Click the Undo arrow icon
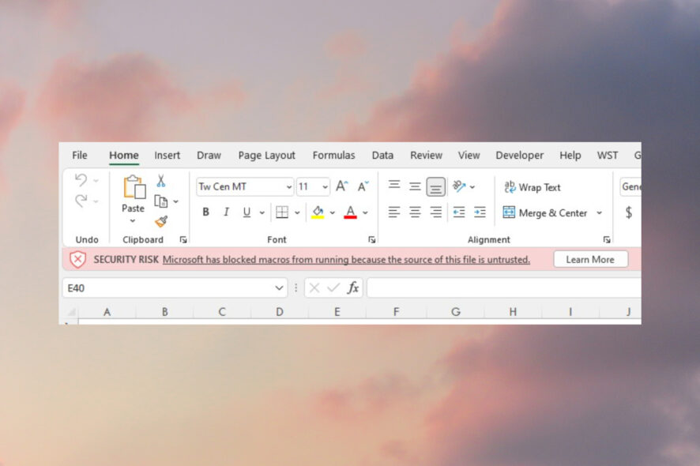The image size is (700, 466). pyautogui.click(x=81, y=180)
